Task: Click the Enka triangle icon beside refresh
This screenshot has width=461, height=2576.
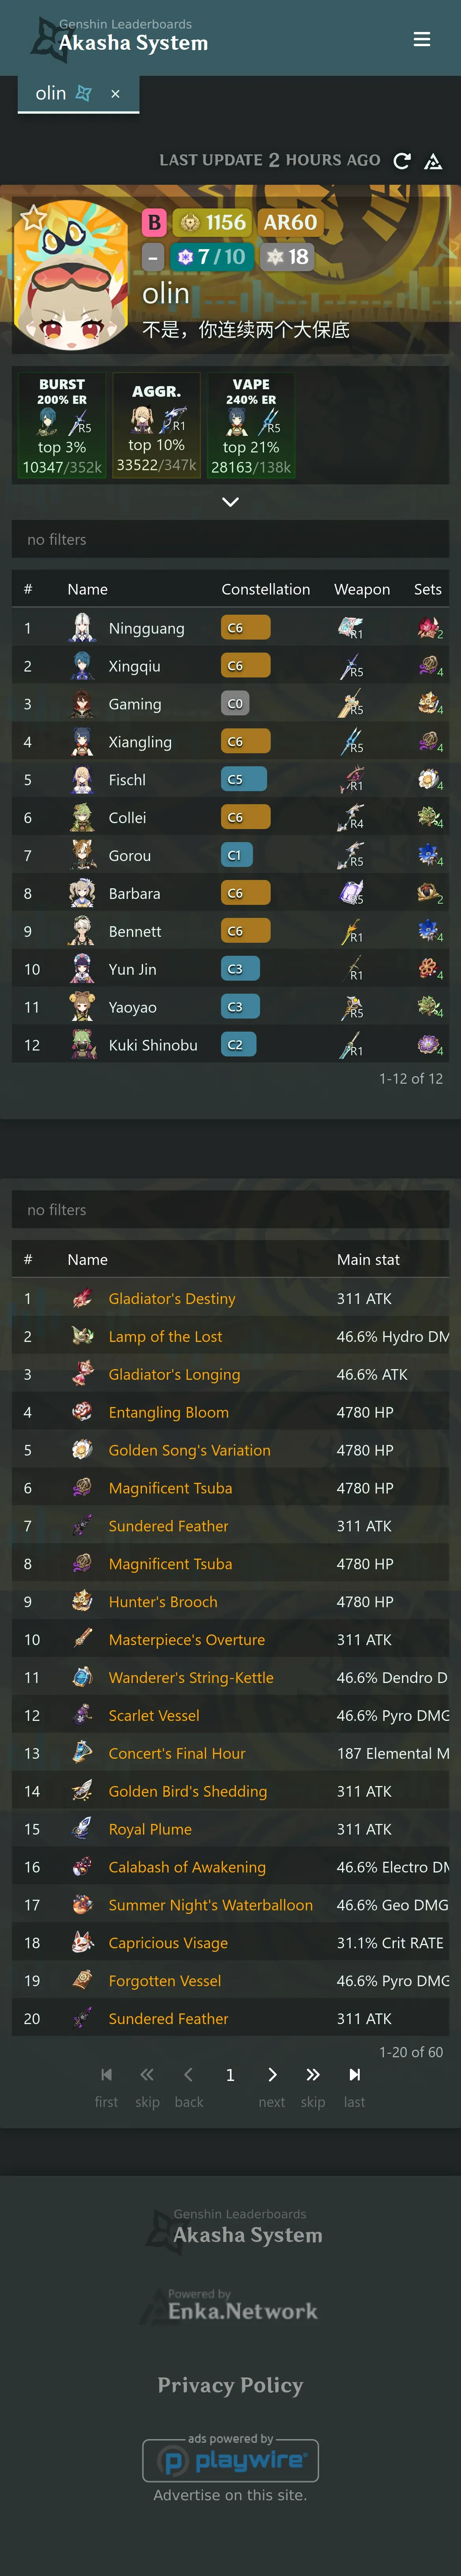Action: [433, 161]
